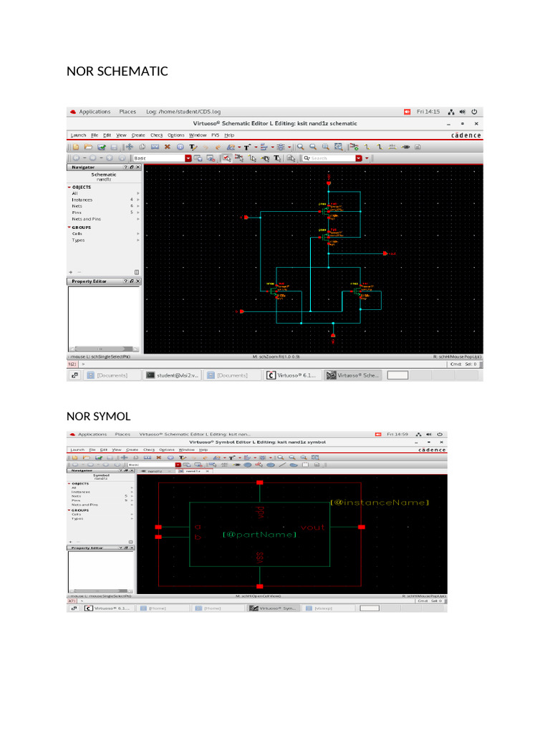550x733 pixels.
Task: Select the Copy tool in the schematic toolbar
Action: [x=143, y=147]
